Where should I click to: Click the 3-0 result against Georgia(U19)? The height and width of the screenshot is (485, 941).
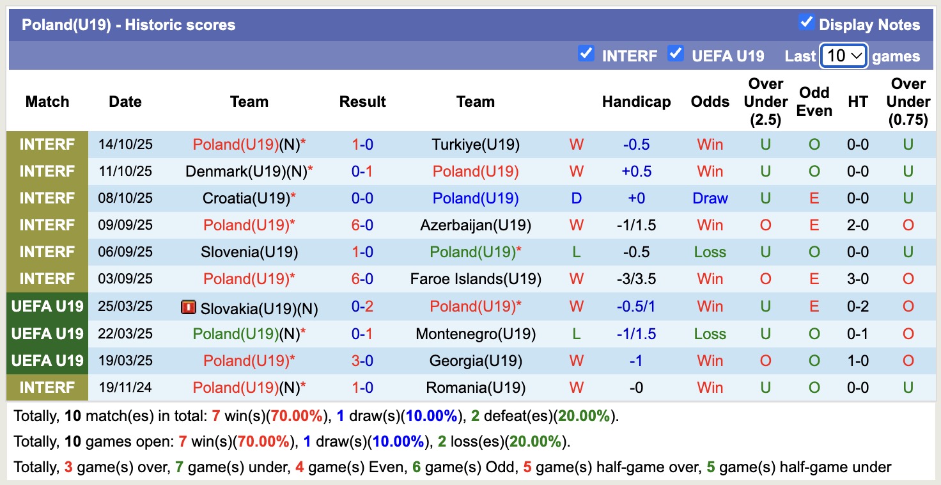(x=362, y=361)
